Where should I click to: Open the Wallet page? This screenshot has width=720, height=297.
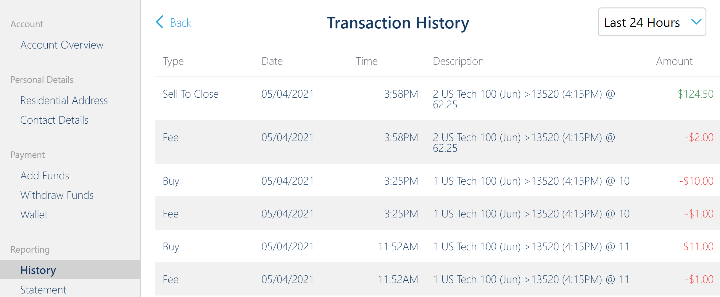[34, 215]
